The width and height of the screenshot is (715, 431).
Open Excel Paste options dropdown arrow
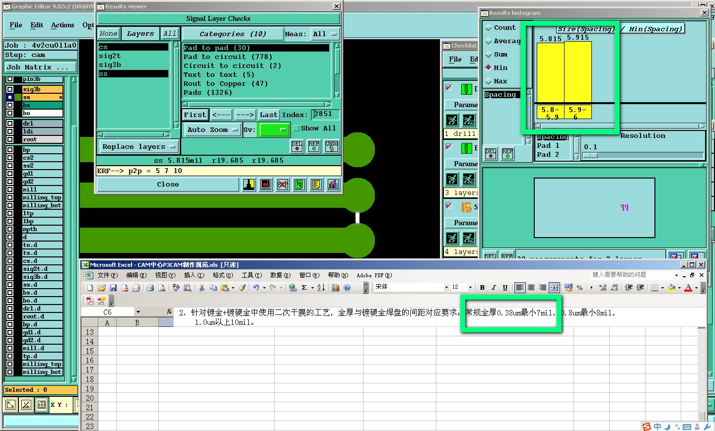[x=233, y=288]
